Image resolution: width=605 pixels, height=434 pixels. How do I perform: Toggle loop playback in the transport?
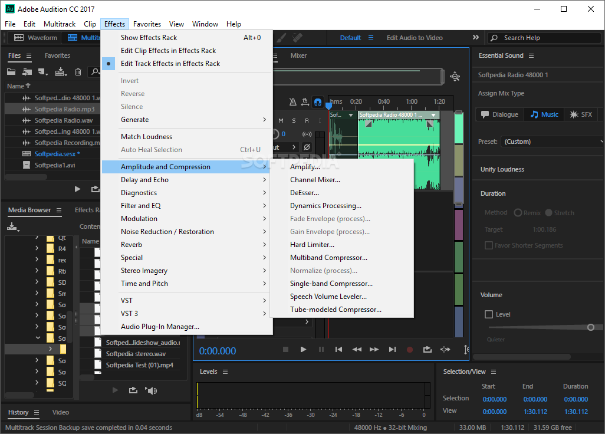coord(428,350)
